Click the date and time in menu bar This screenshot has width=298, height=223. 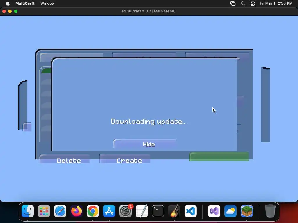pos(276,3)
